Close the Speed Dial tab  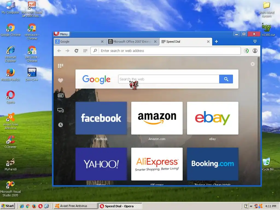pyautogui.click(x=208, y=42)
